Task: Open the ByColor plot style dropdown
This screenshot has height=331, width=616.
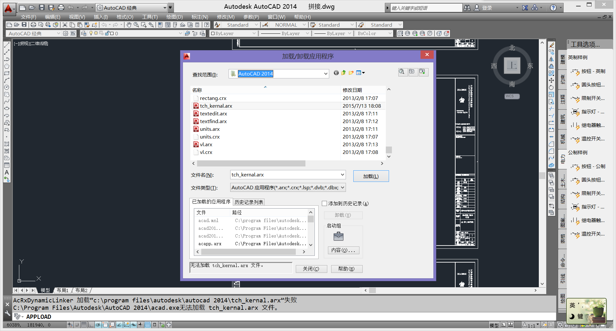Action: 390,33
